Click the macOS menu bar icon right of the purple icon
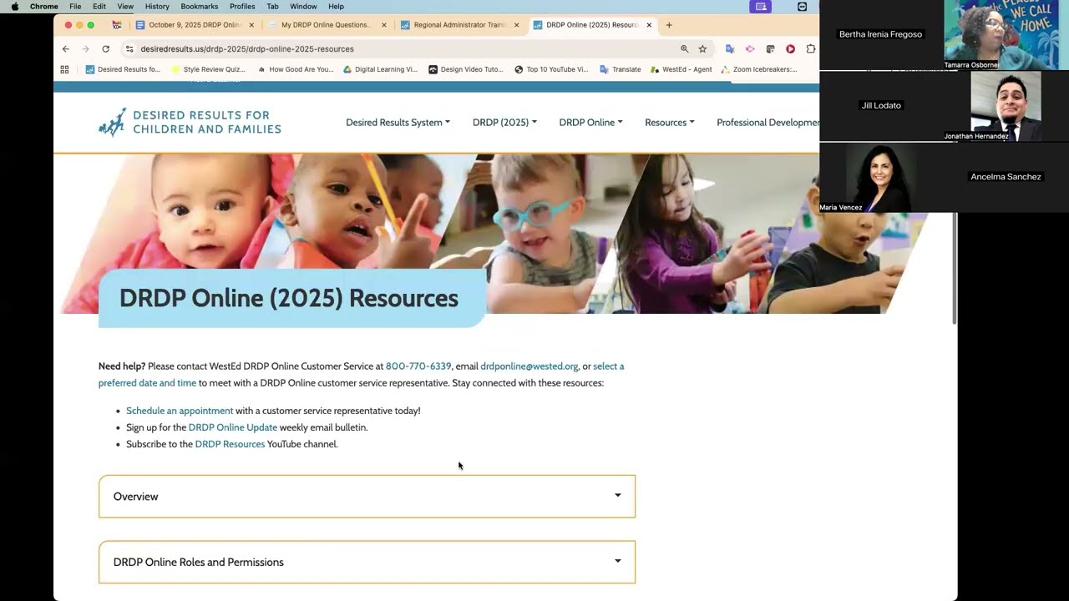Screen dimensions: 1069x601 [802, 6]
